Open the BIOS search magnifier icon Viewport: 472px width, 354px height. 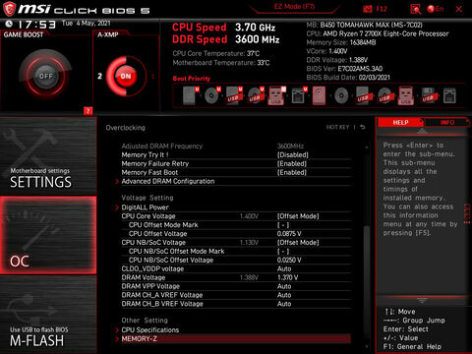(x=415, y=9)
